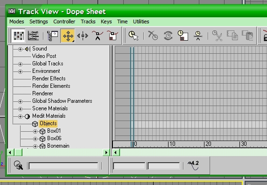The width and height of the screenshot is (267, 185).
Task: Select the Box01 label in tree
Action: tap(54, 131)
